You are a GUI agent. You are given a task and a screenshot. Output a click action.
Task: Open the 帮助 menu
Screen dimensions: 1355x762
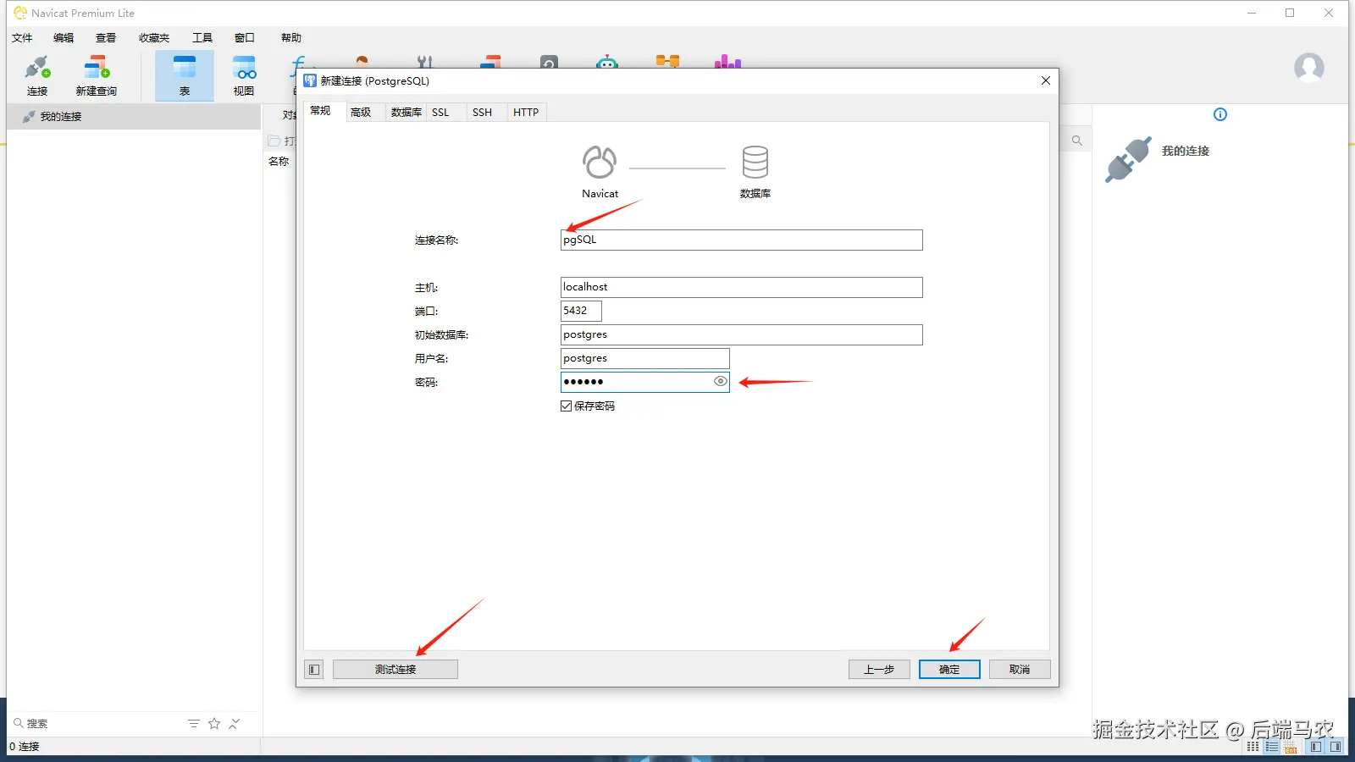(x=291, y=38)
